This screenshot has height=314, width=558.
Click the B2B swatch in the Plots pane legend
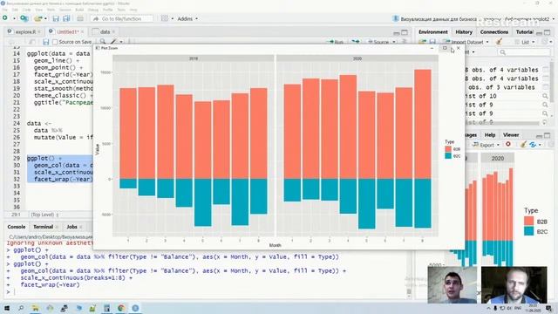529,221
